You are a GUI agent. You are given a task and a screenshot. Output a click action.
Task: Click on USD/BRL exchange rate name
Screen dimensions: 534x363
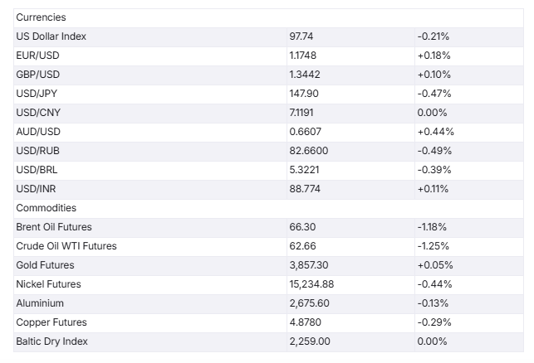(37, 170)
